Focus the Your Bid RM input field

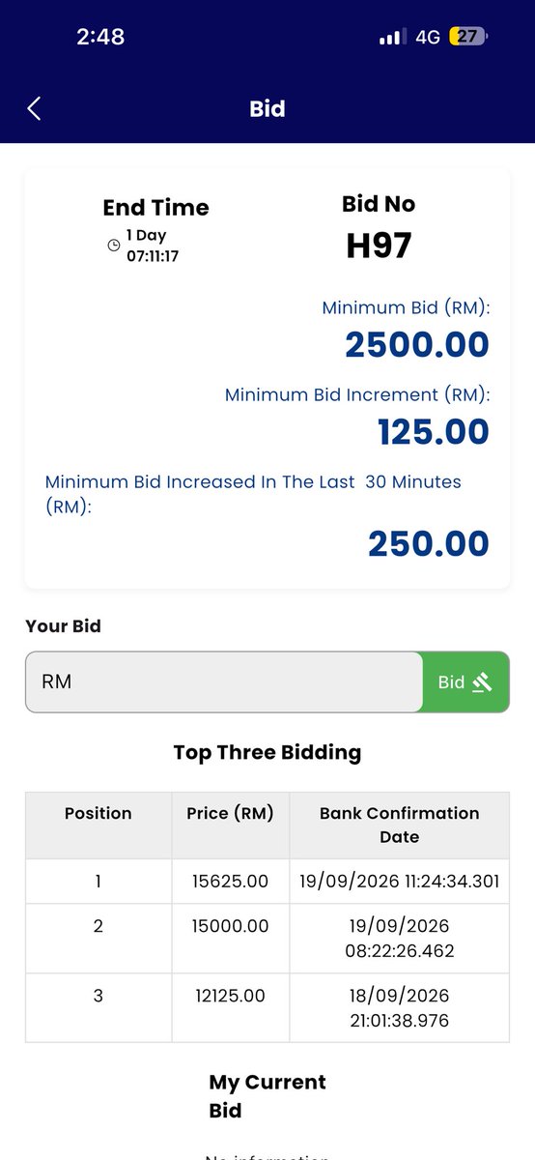pyautogui.click(x=224, y=681)
